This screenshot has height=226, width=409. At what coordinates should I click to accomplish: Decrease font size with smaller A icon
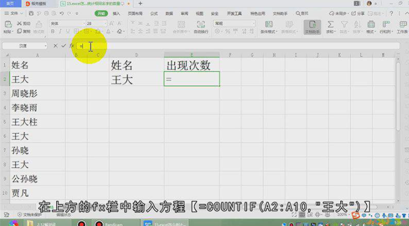point(119,23)
